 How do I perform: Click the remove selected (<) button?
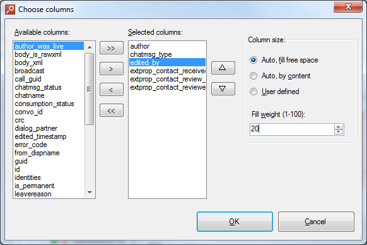[112, 89]
